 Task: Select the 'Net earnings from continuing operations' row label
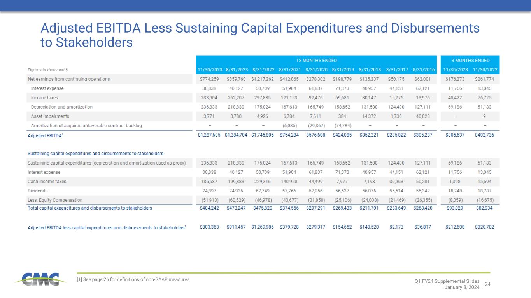(x=69, y=79)
